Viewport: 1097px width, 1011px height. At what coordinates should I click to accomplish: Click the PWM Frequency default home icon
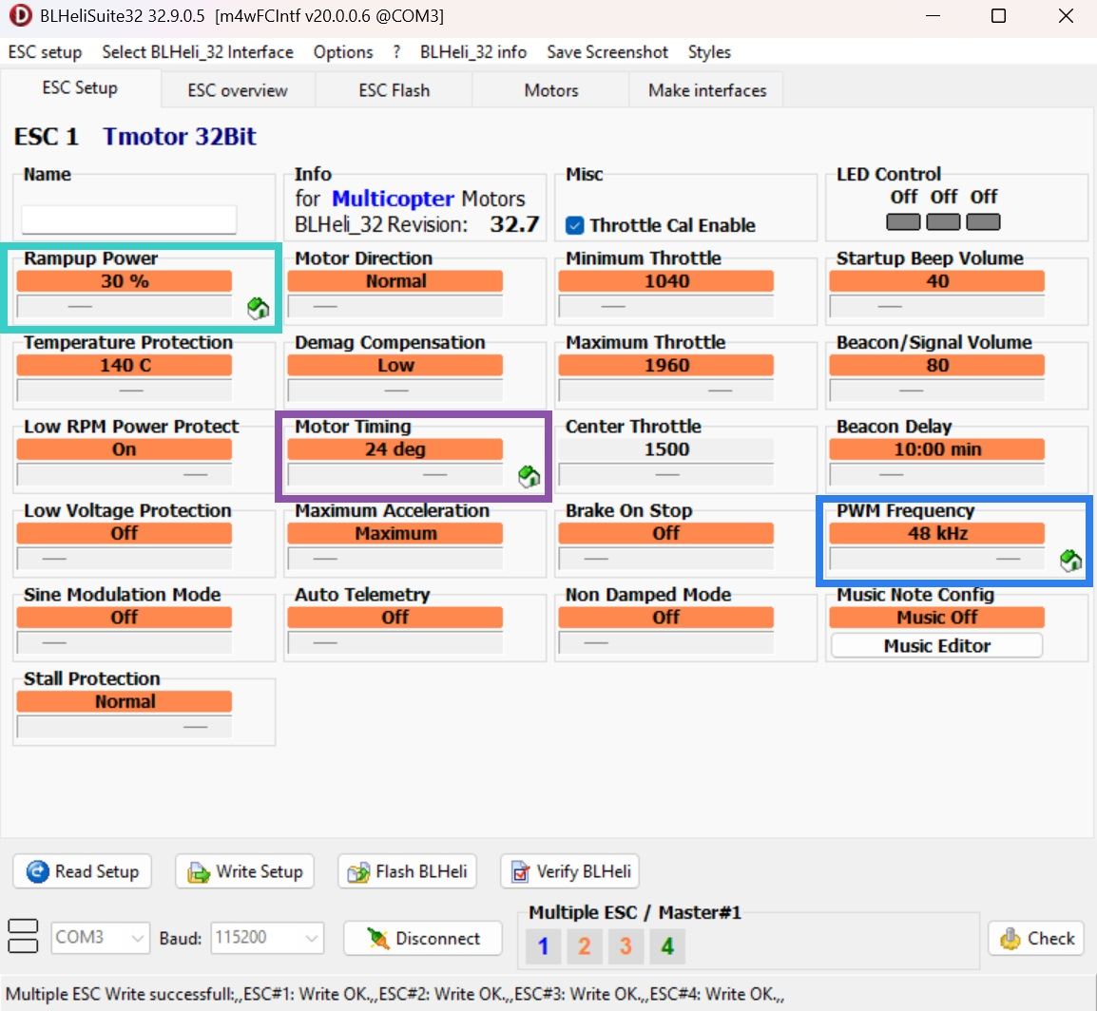click(1070, 561)
